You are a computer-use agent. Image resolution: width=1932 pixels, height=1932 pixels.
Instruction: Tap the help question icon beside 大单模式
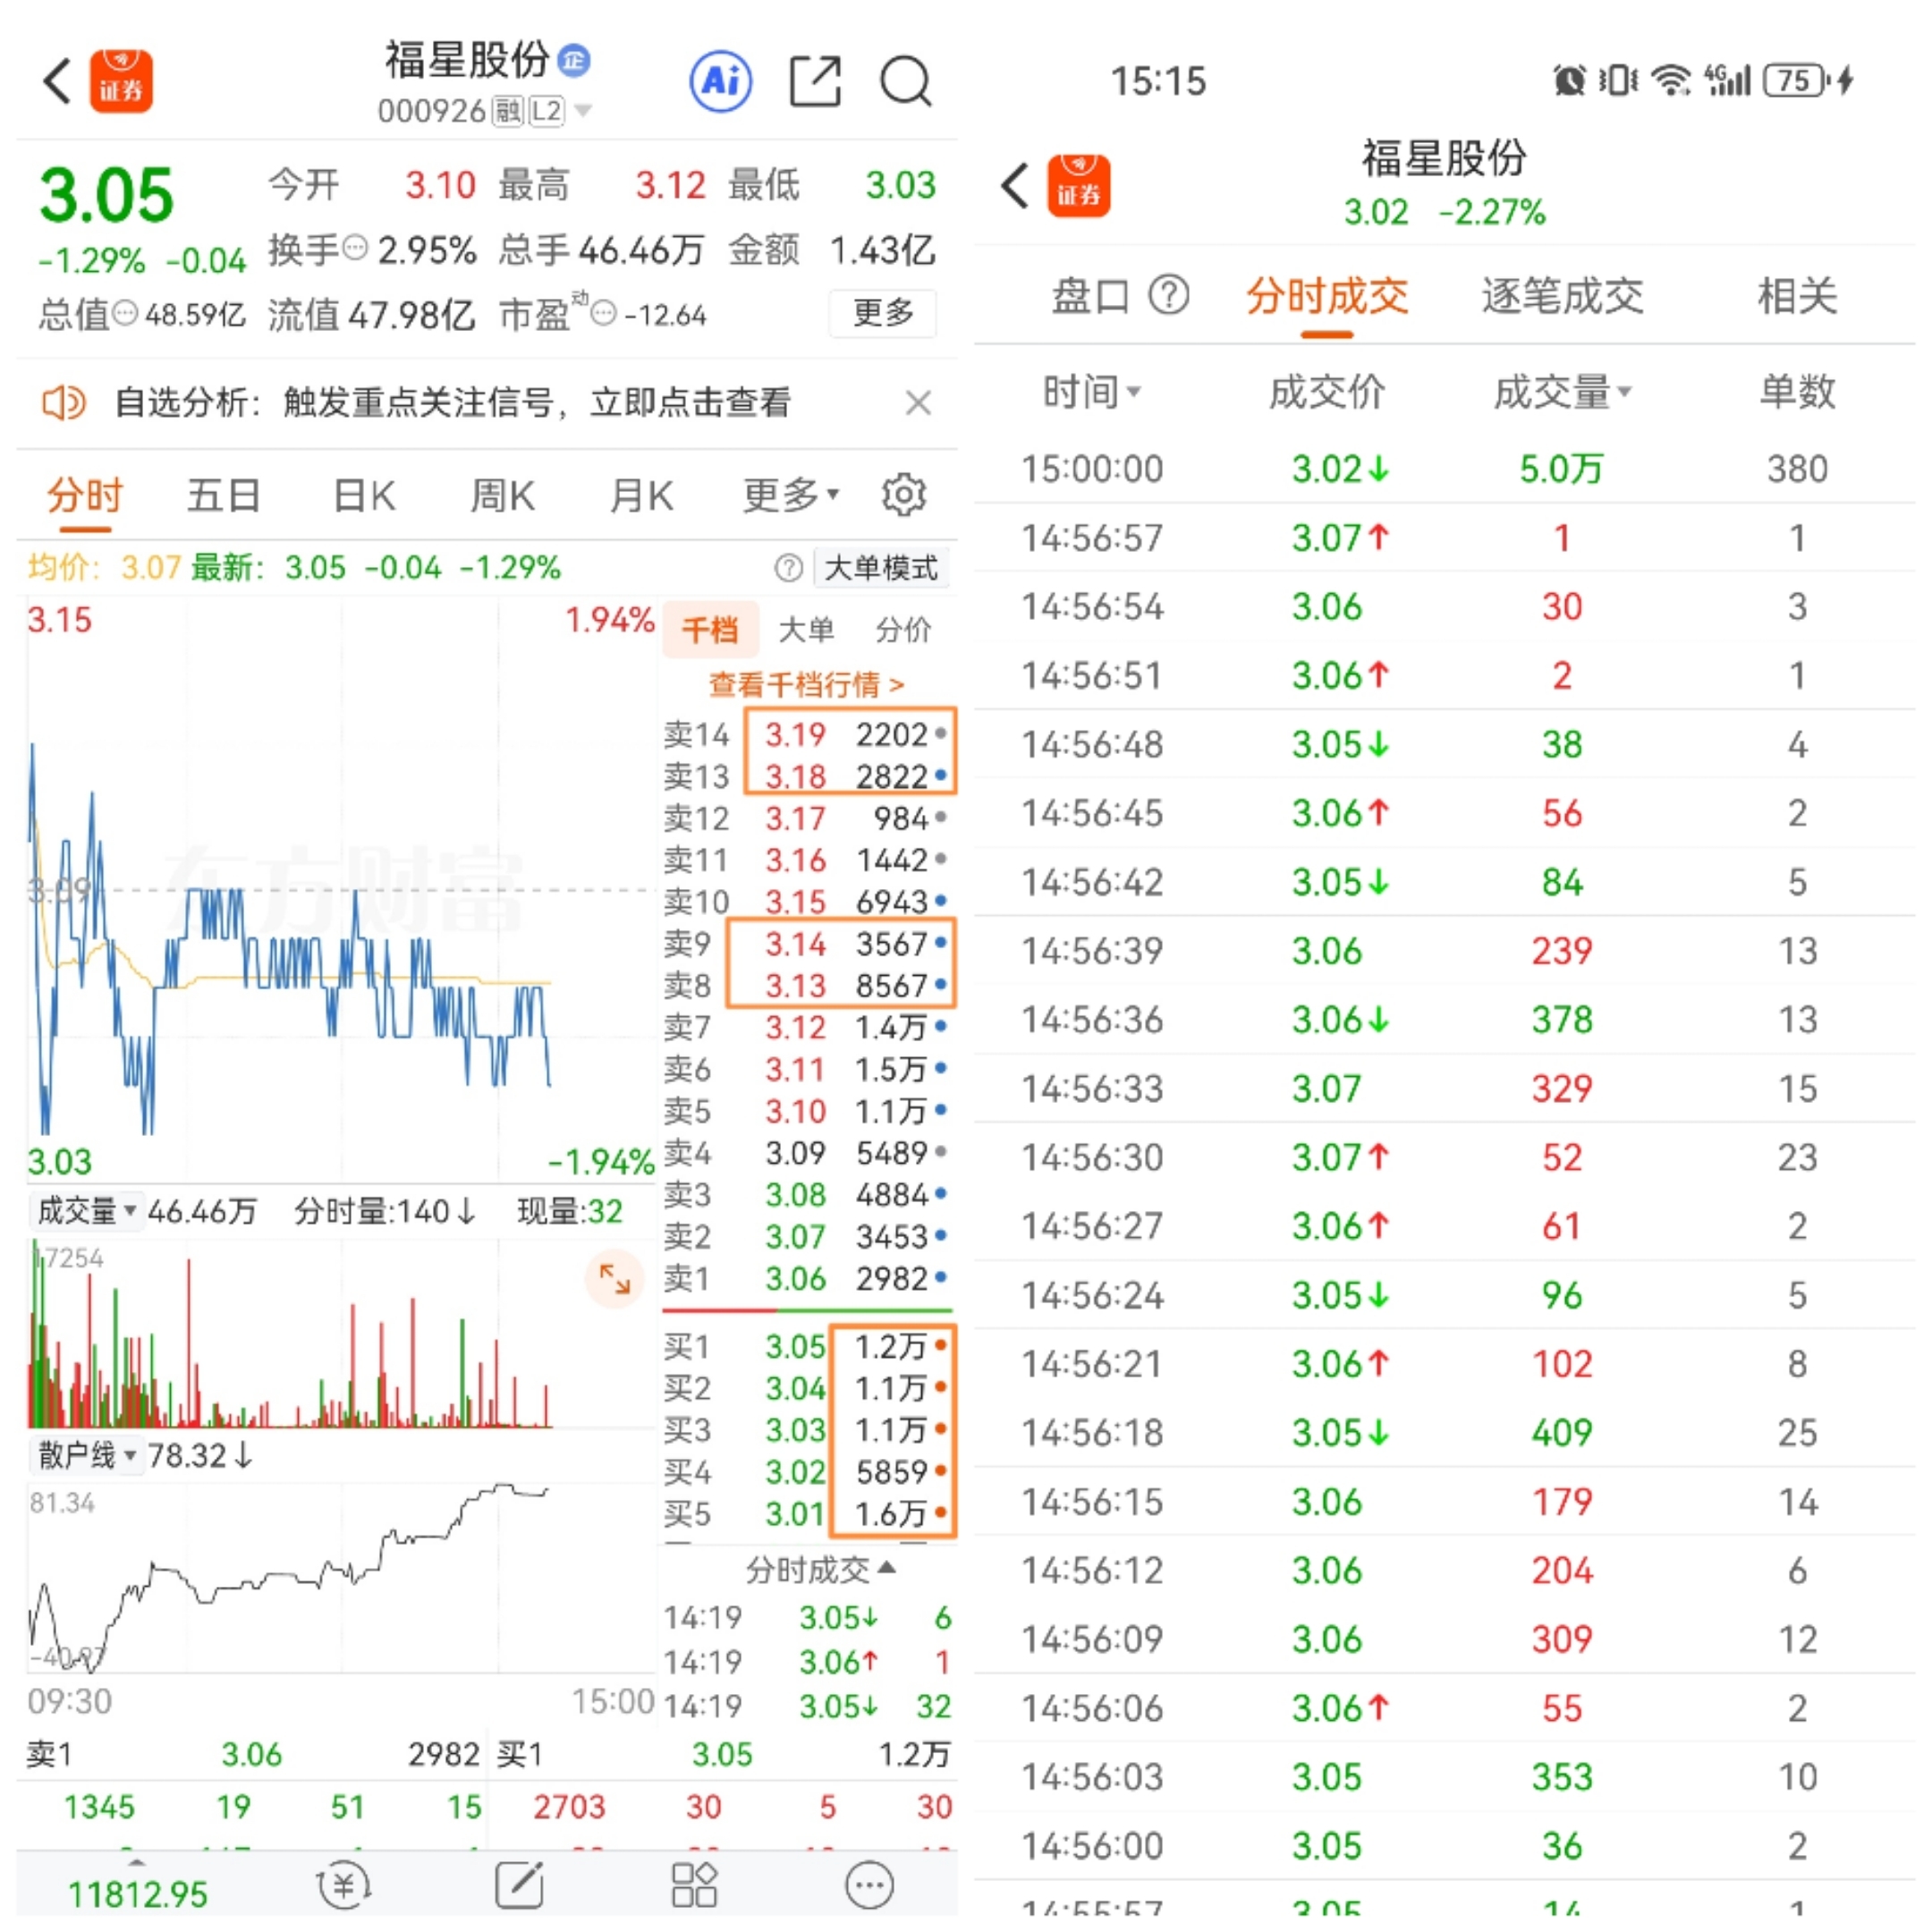(788, 568)
